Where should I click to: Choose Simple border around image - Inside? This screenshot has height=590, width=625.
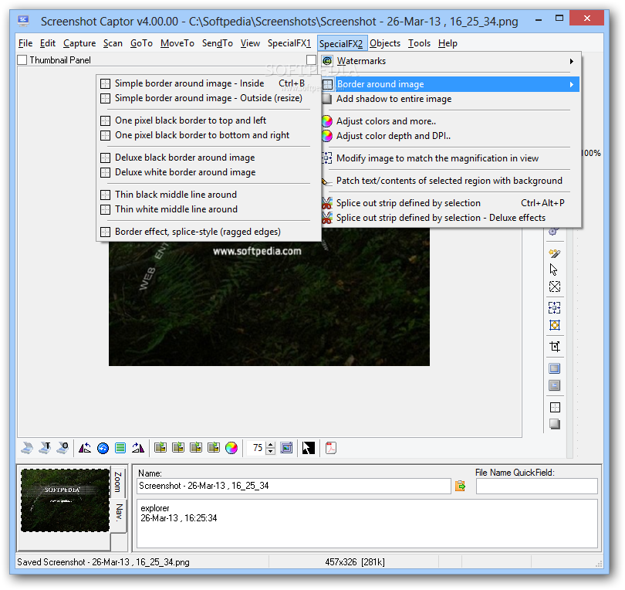click(208, 83)
